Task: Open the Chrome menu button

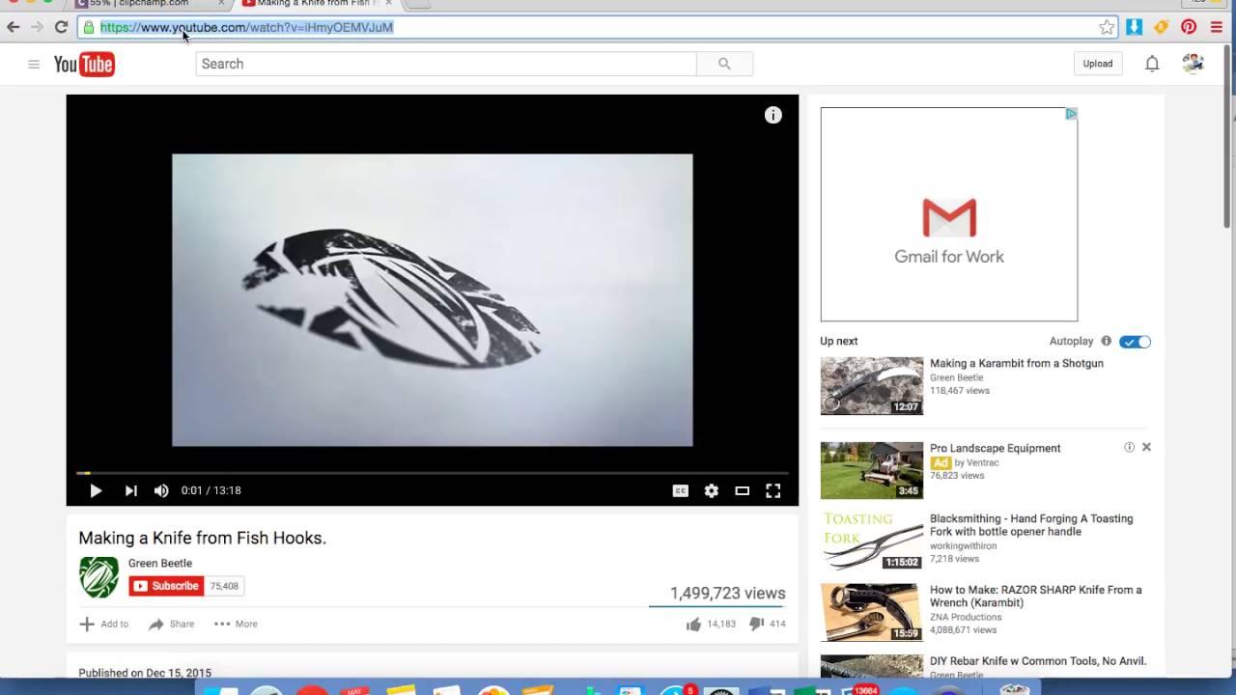Action: tap(1216, 27)
